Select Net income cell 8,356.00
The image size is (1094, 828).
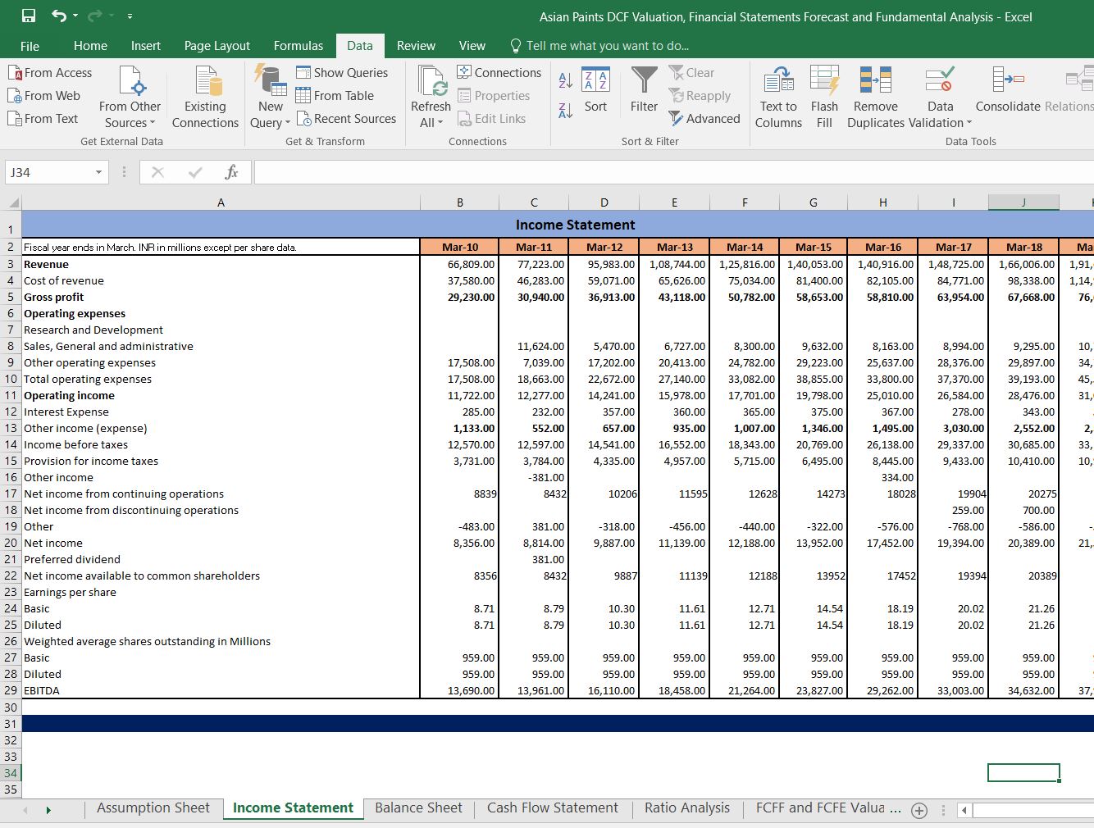[459, 543]
